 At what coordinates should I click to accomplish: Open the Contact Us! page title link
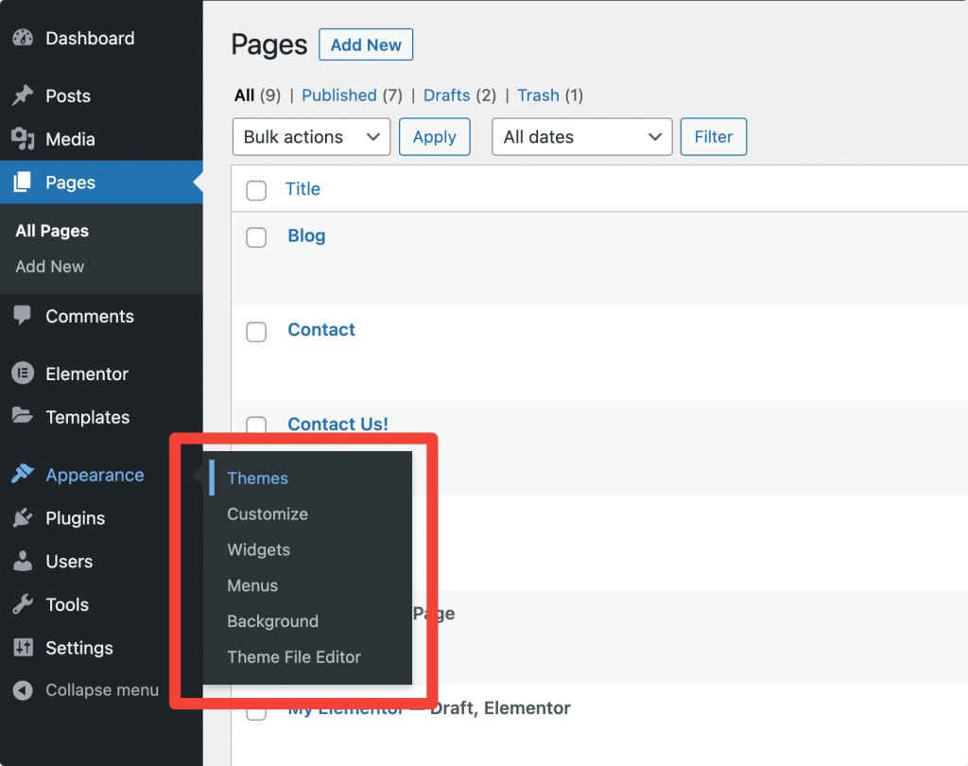[337, 424]
